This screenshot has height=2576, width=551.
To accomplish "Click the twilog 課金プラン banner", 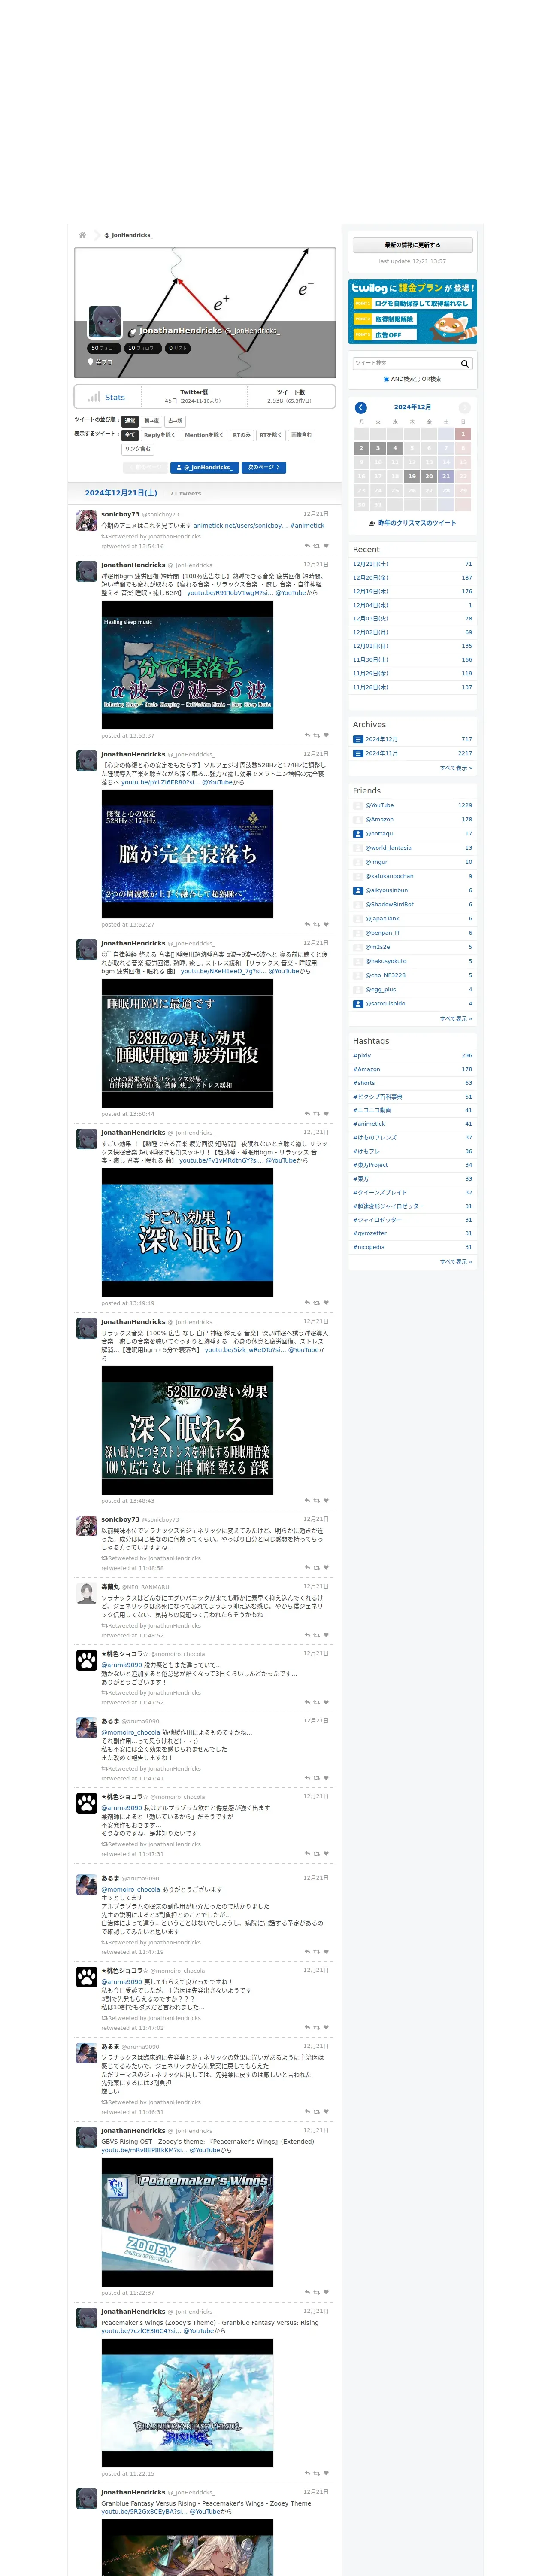I will tap(412, 312).
